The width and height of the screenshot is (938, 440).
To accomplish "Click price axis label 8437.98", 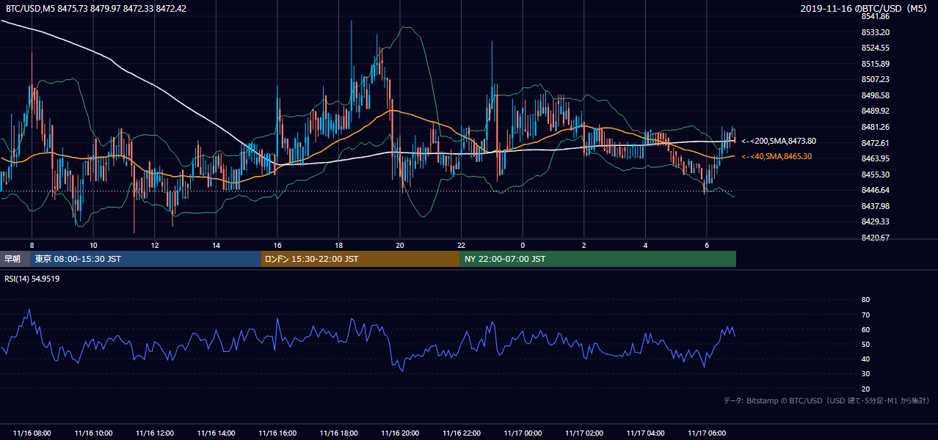I will coord(876,206).
